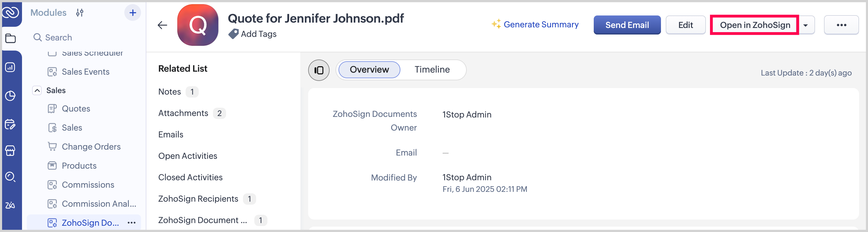
Task: Expand the Open in ZohoSign dropdown arrow
Action: tap(806, 25)
